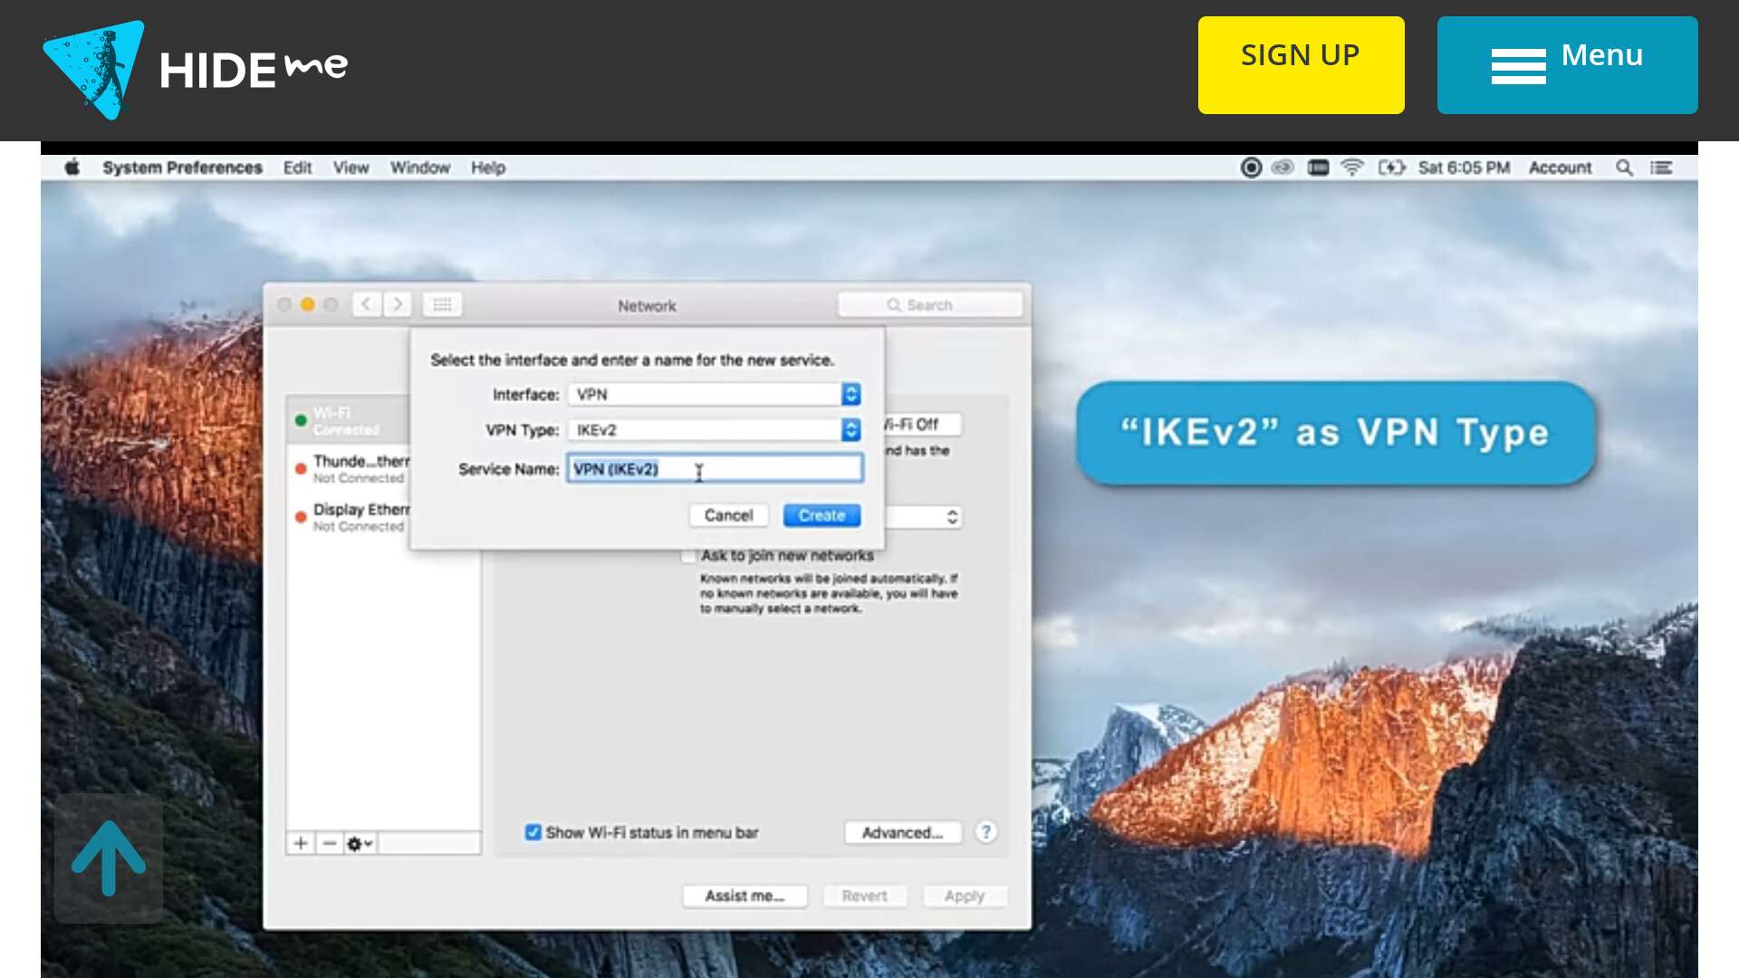The height and width of the screenshot is (978, 1739).
Task: Open the View menu in the menu bar
Action: pyautogui.click(x=351, y=168)
